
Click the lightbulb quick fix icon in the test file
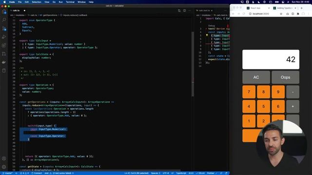click(207, 35)
